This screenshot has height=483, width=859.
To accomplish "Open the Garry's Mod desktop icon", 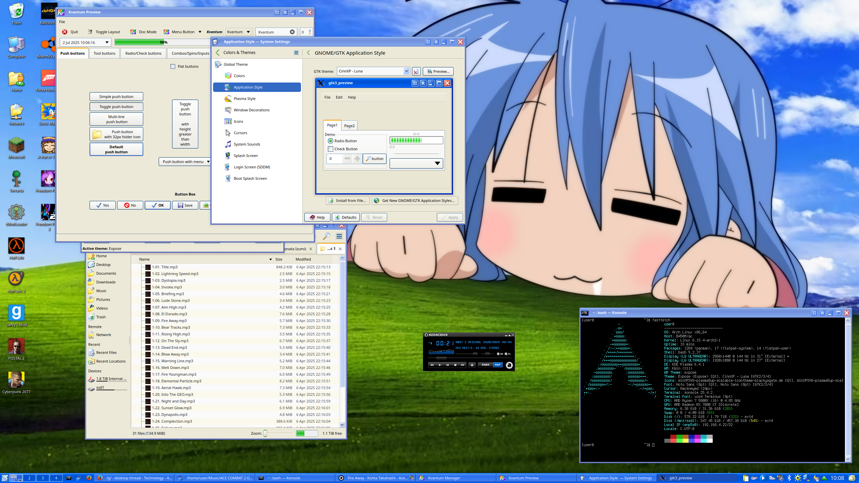I will tap(16, 316).
